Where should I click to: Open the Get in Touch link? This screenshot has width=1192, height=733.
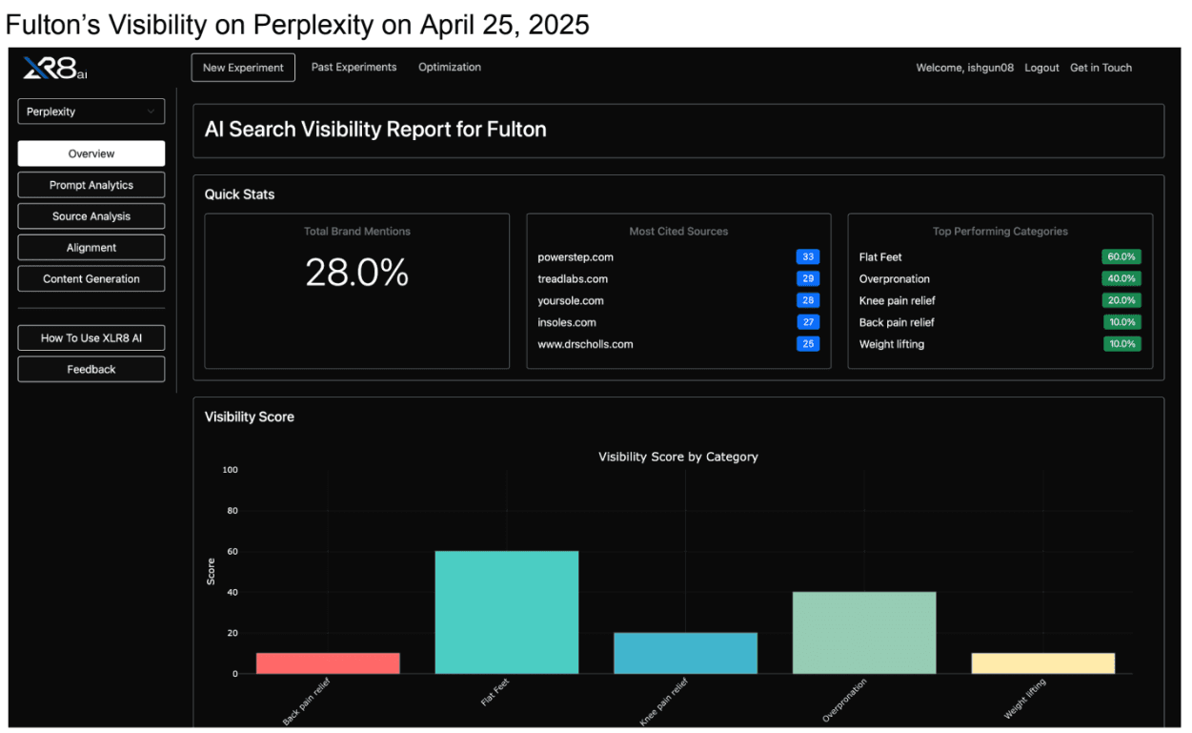[1101, 68]
